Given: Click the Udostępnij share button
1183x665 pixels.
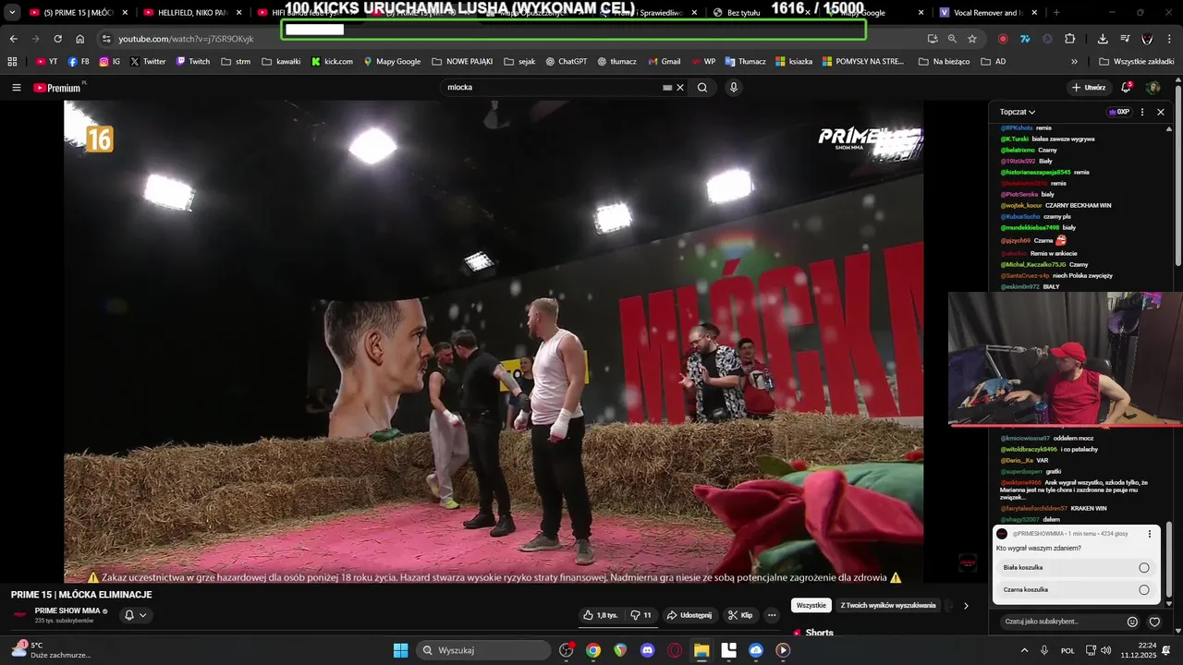Looking at the screenshot, I should (689, 615).
